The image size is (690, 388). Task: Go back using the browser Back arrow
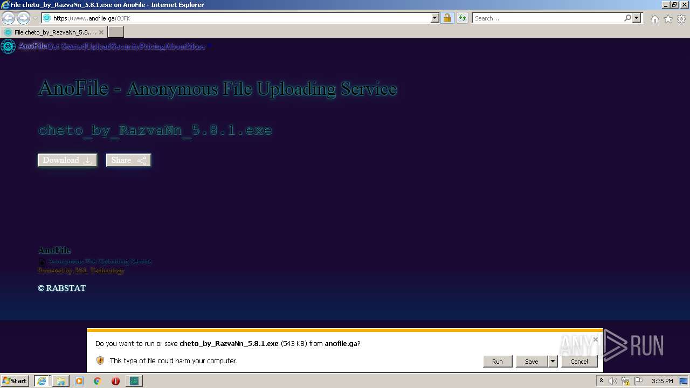(x=8, y=18)
